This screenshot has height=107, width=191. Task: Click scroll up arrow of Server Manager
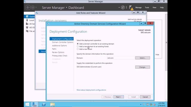pyautogui.click(x=166, y=13)
